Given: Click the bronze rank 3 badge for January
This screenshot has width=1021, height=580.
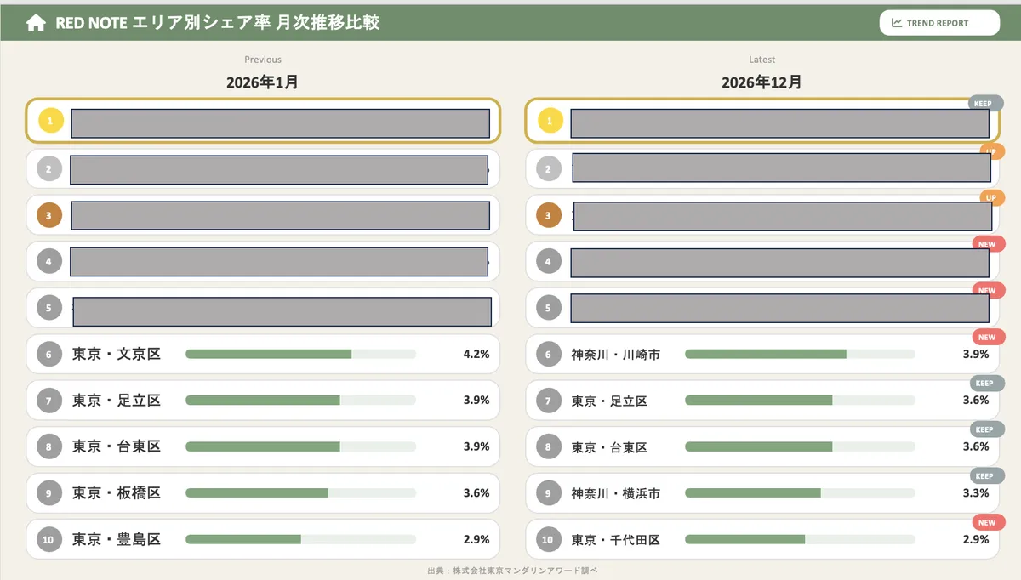Looking at the screenshot, I should (48, 216).
